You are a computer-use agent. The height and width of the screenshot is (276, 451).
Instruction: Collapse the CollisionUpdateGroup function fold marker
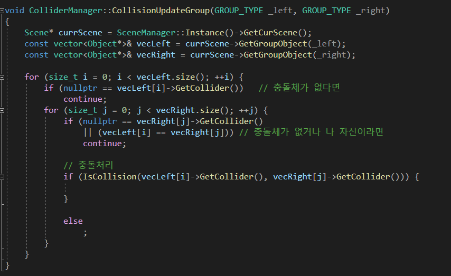click(x=2, y=11)
